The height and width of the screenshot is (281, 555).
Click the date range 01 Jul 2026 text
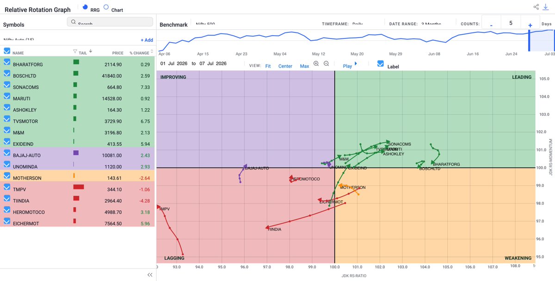(x=174, y=63)
